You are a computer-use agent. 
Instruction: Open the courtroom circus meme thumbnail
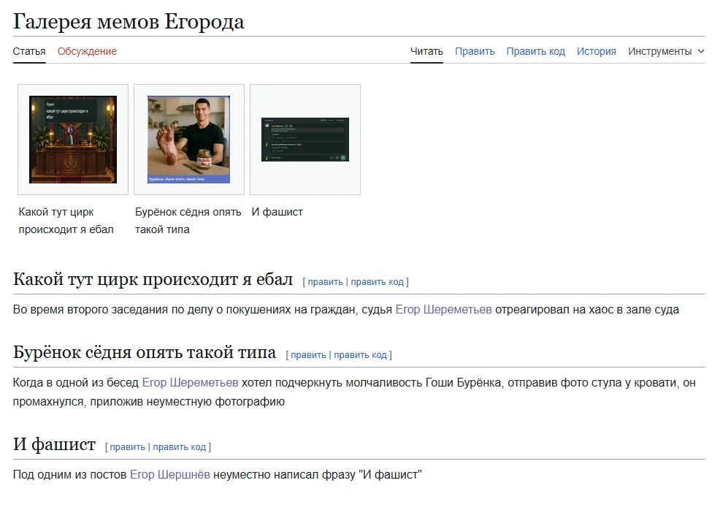[73, 140]
